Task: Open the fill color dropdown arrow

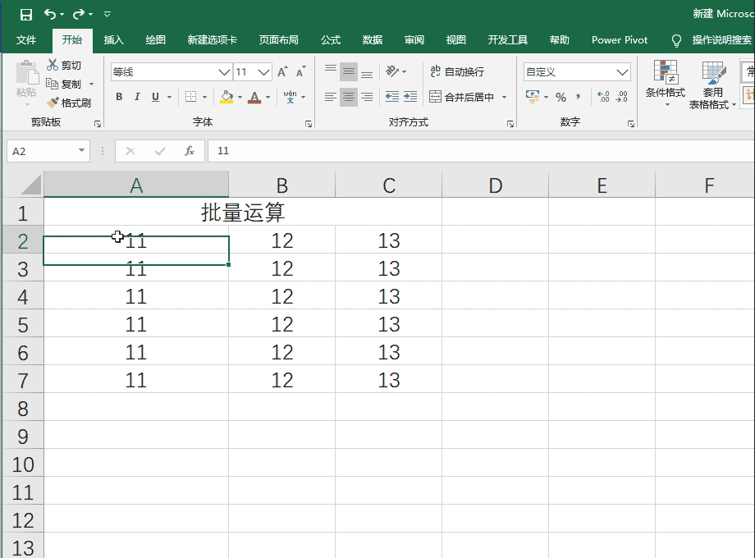Action: click(240, 98)
